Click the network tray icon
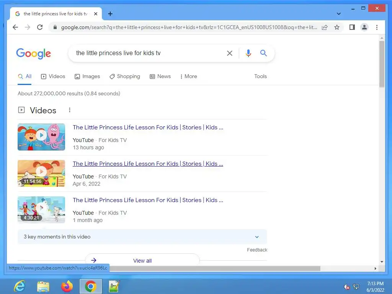 point(356,287)
